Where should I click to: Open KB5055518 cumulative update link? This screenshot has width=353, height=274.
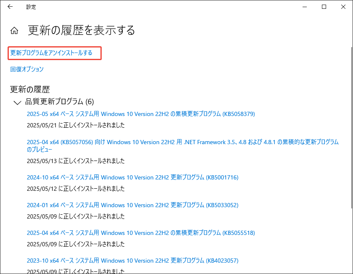coord(141,233)
